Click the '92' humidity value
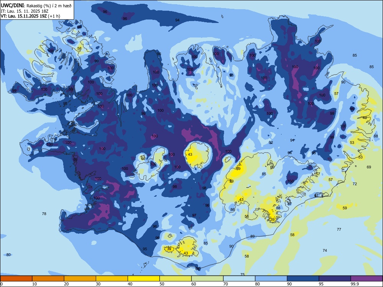Screen dimensions: 383x287 271,142
